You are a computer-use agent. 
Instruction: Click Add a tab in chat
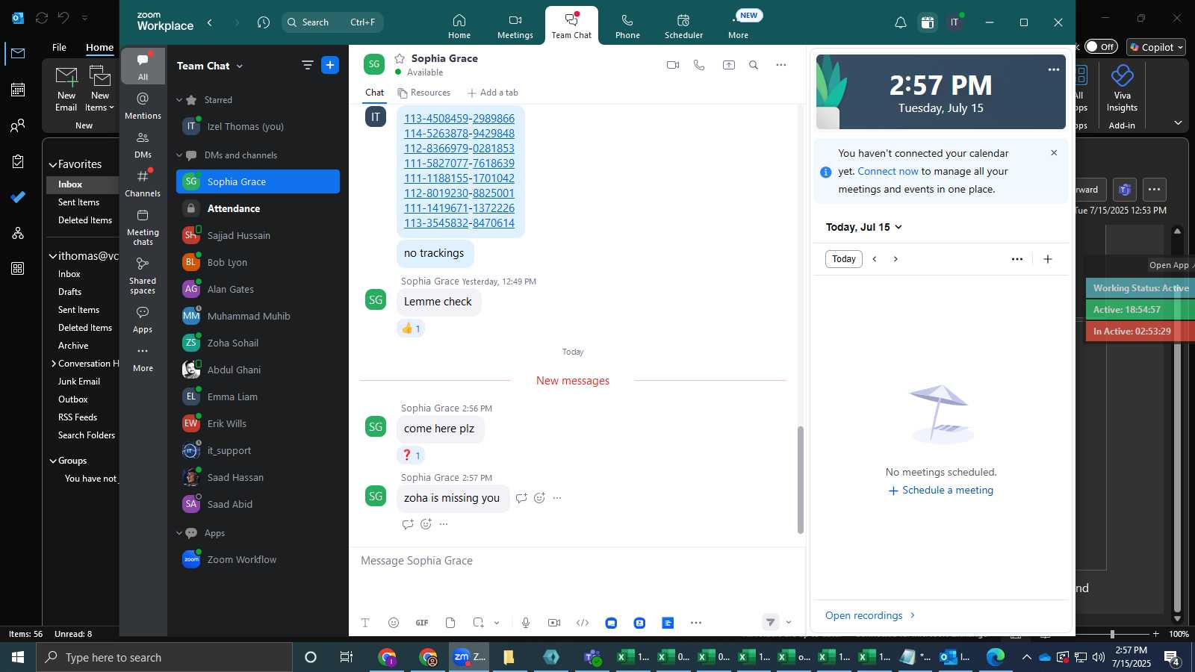tap(492, 93)
